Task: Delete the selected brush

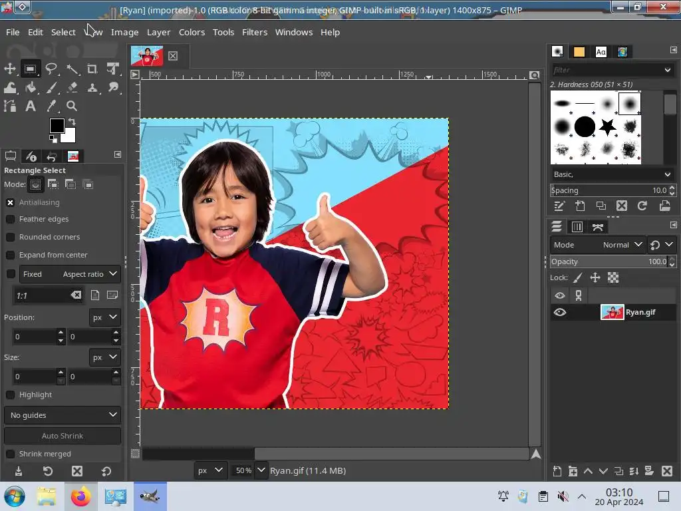Action: coord(622,206)
